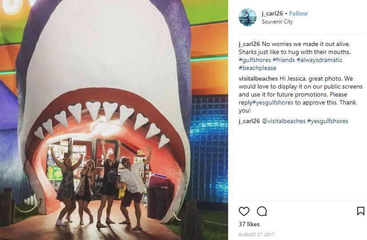Viewport: 367px width, 240px height.
Task: Follow the j_carl26 account
Action: [x=298, y=14]
